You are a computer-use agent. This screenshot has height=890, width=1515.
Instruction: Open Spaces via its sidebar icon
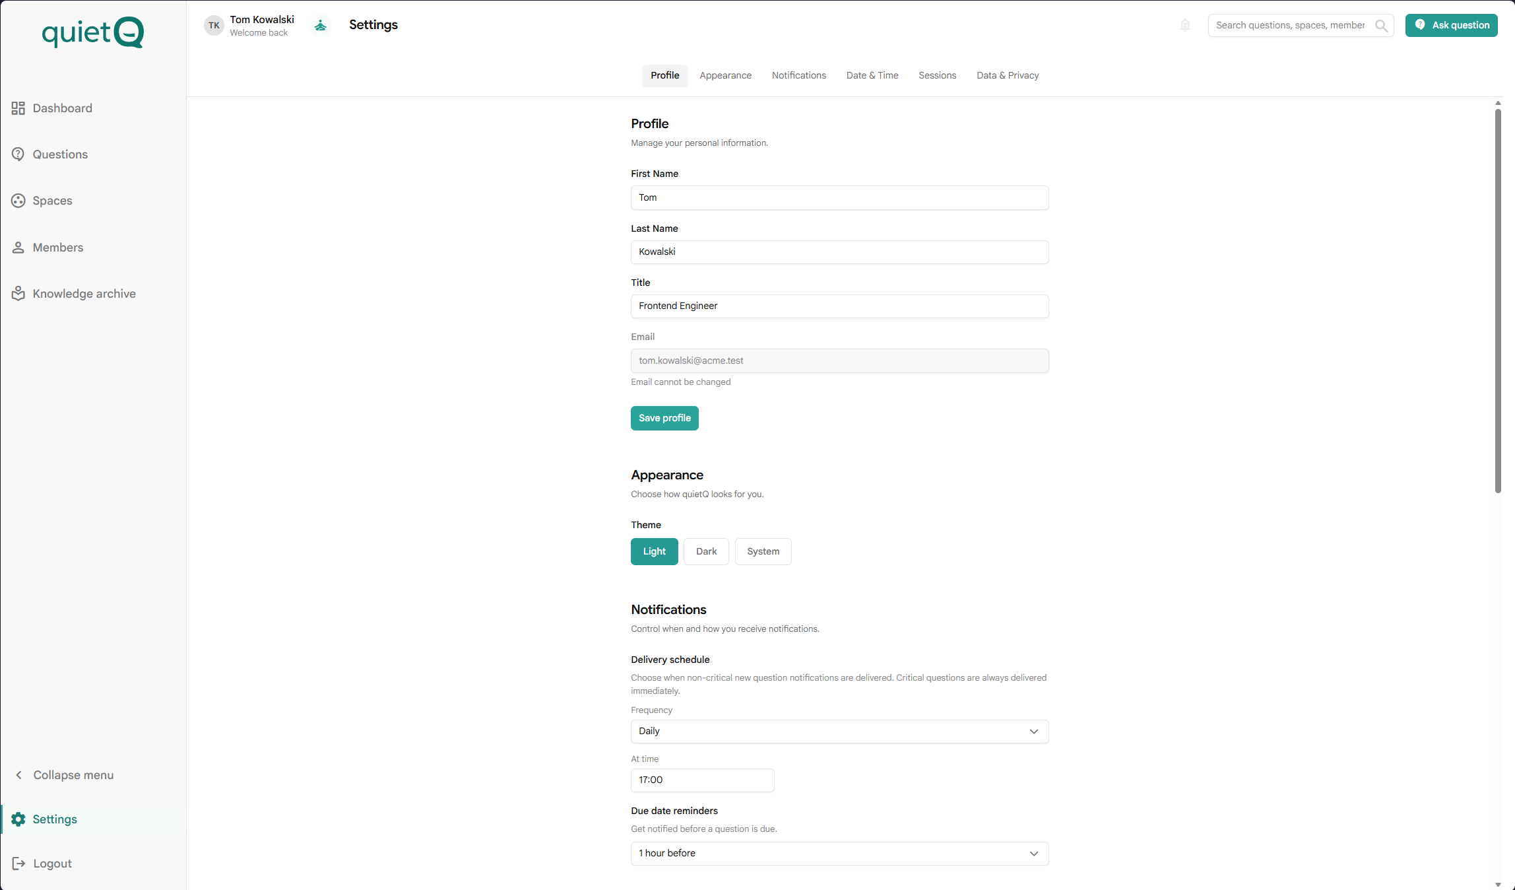[x=18, y=200]
